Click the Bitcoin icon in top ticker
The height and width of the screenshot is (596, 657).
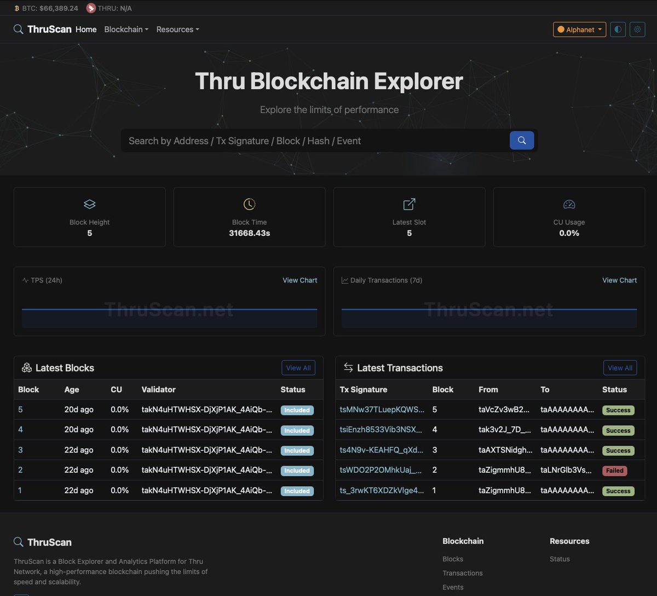[17, 8]
